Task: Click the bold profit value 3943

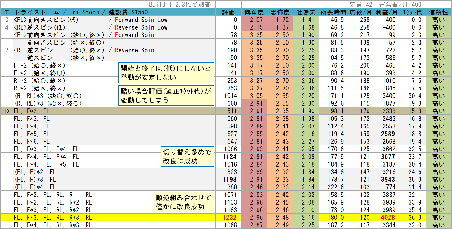Action: click(388, 180)
